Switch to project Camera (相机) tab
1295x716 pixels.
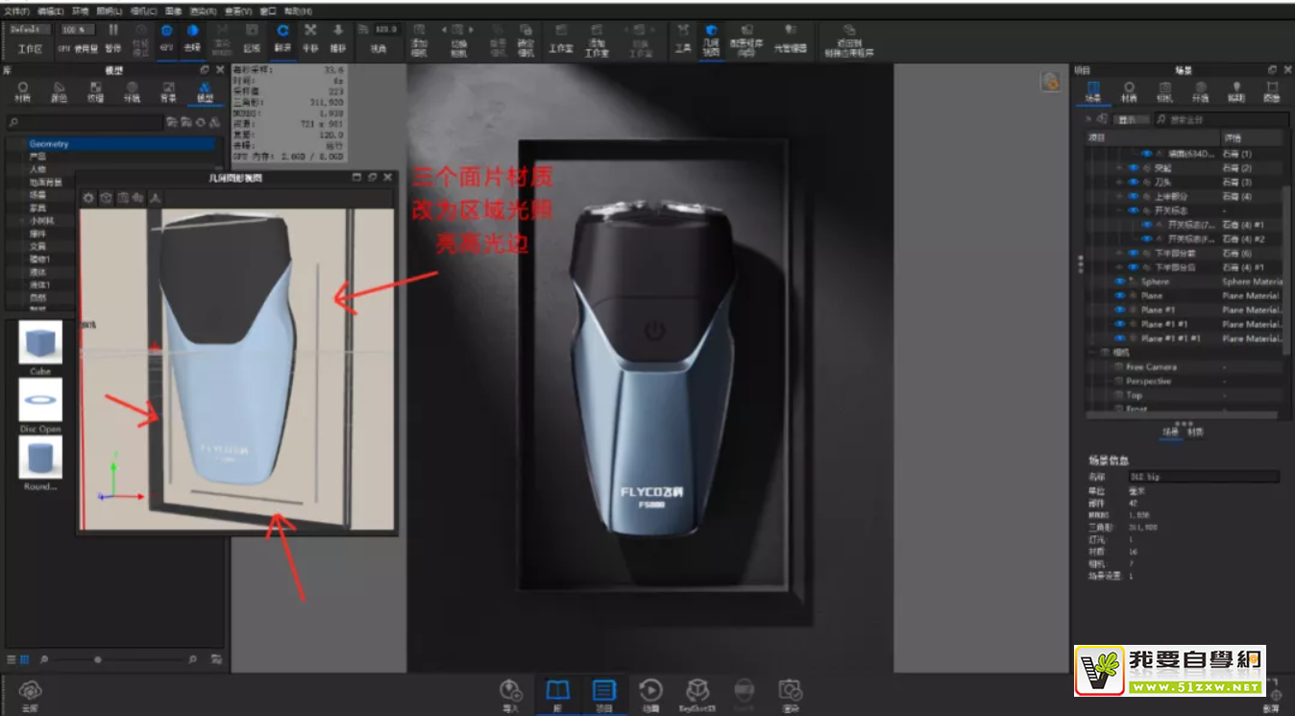pyautogui.click(x=1164, y=91)
